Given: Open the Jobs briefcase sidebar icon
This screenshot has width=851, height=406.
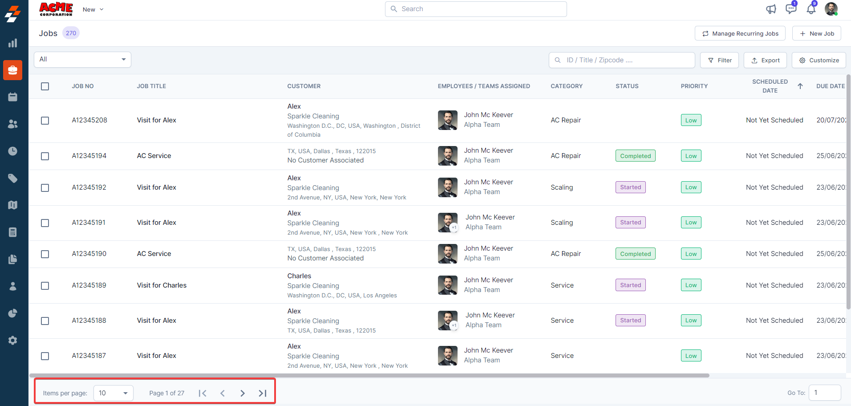Looking at the screenshot, I should click(12, 70).
